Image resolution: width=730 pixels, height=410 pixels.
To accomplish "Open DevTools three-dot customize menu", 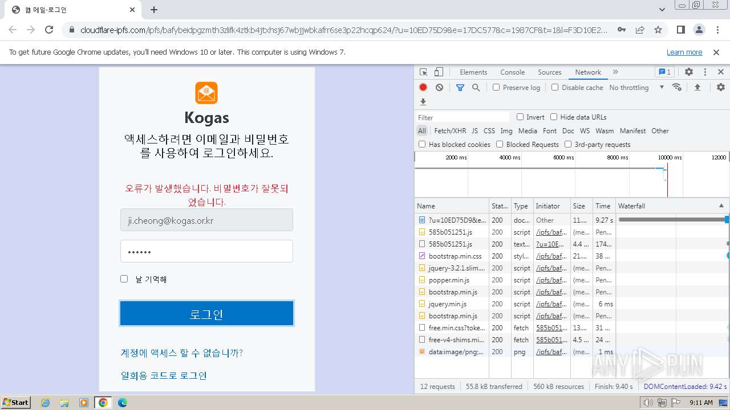I will pyautogui.click(x=705, y=72).
